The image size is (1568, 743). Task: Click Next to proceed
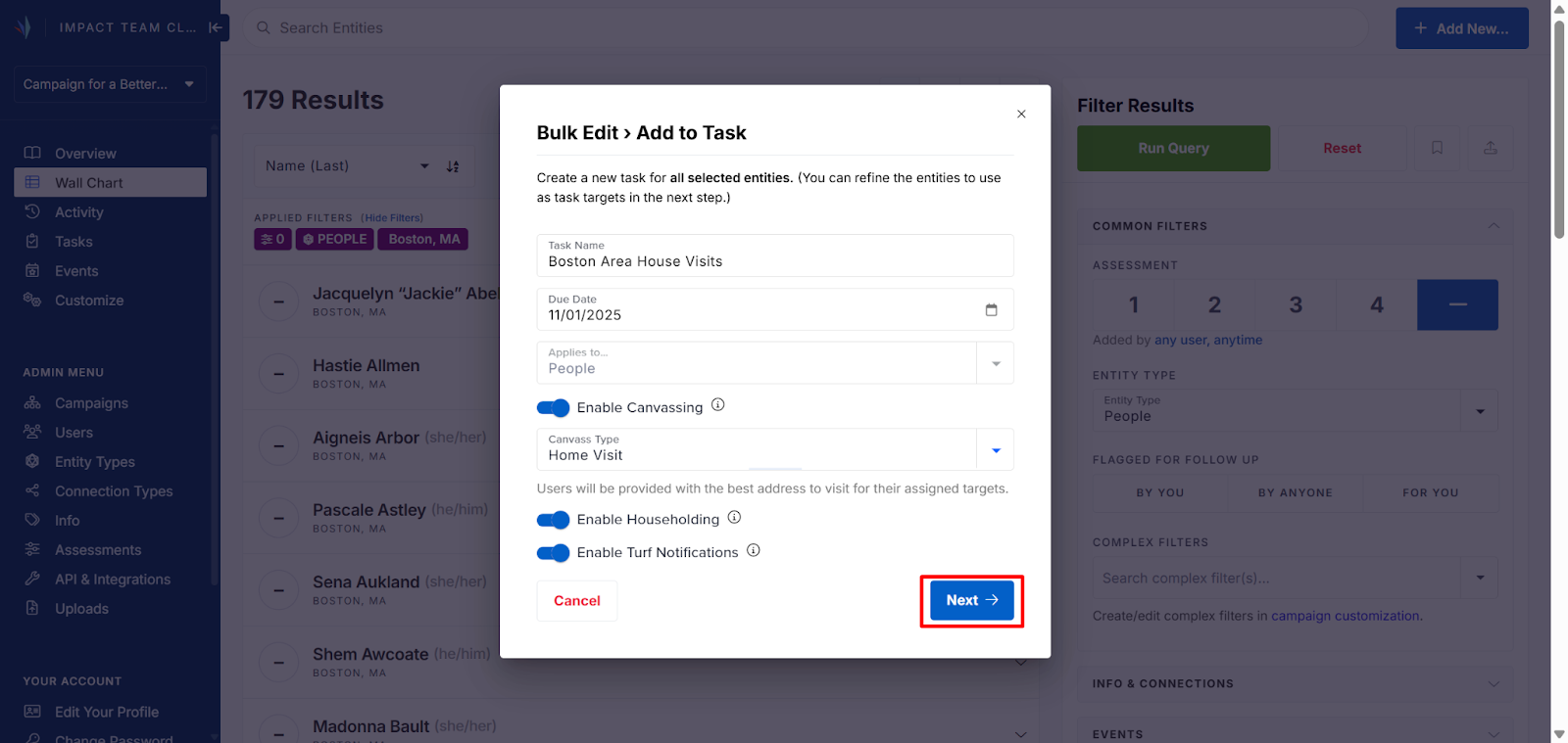click(x=972, y=600)
